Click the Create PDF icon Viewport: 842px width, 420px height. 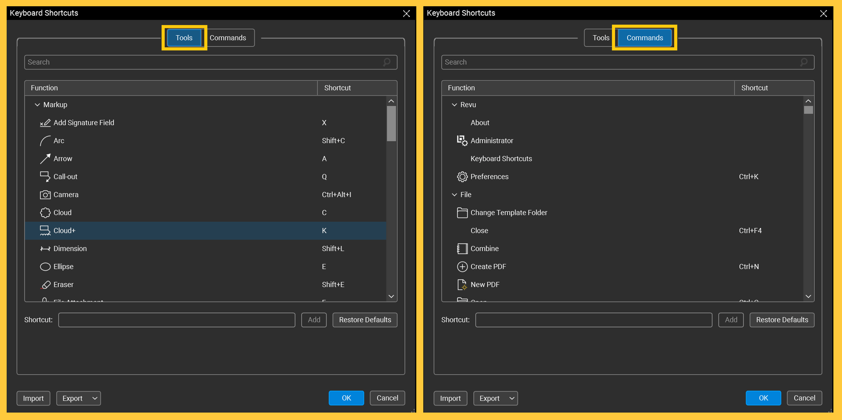462,267
